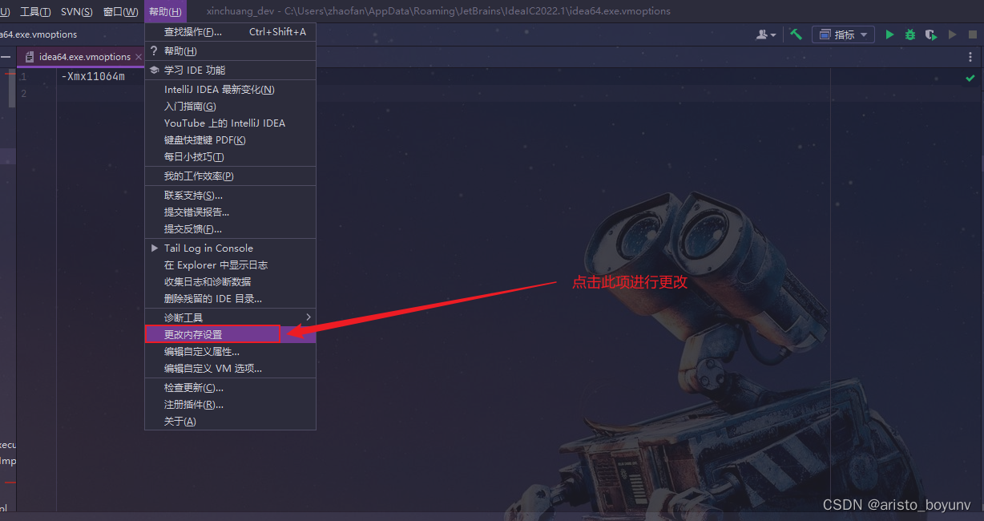Click the green inspection checkmark

[970, 78]
